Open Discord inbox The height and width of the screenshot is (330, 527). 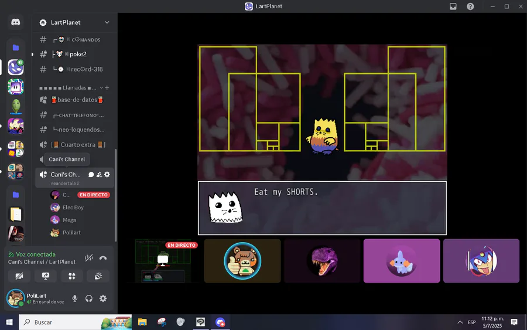pos(453,6)
